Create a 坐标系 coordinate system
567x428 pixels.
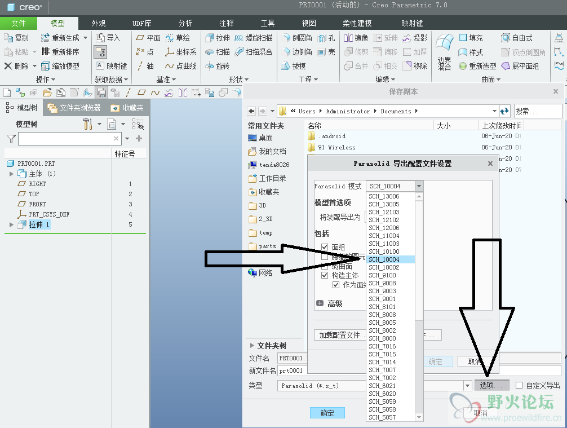[x=181, y=52]
